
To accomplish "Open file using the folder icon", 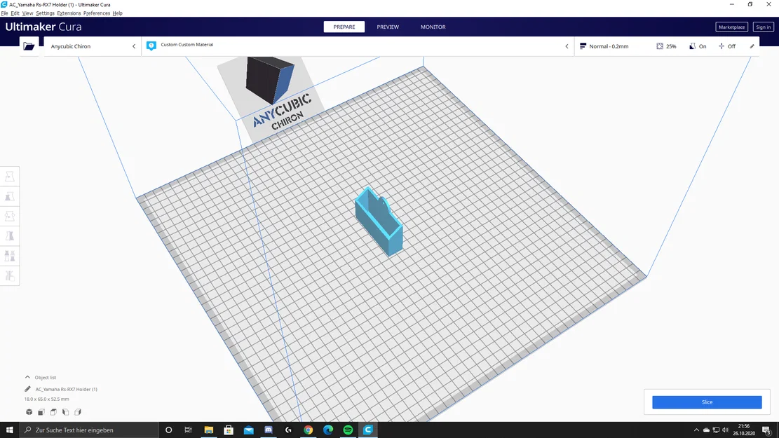I will click(x=29, y=46).
